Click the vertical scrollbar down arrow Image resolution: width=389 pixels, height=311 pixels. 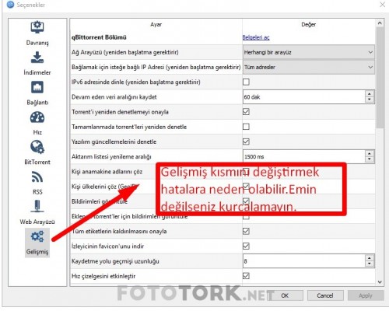point(380,282)
